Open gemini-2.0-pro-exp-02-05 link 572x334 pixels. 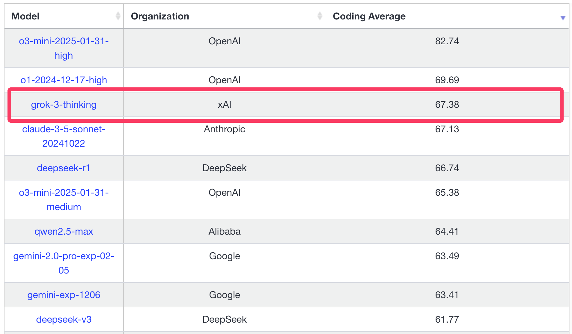point(64,263)
